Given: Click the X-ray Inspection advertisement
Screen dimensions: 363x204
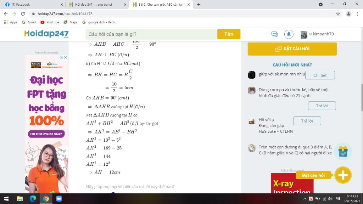Looking at the screenshot, I should coord(292,183).
